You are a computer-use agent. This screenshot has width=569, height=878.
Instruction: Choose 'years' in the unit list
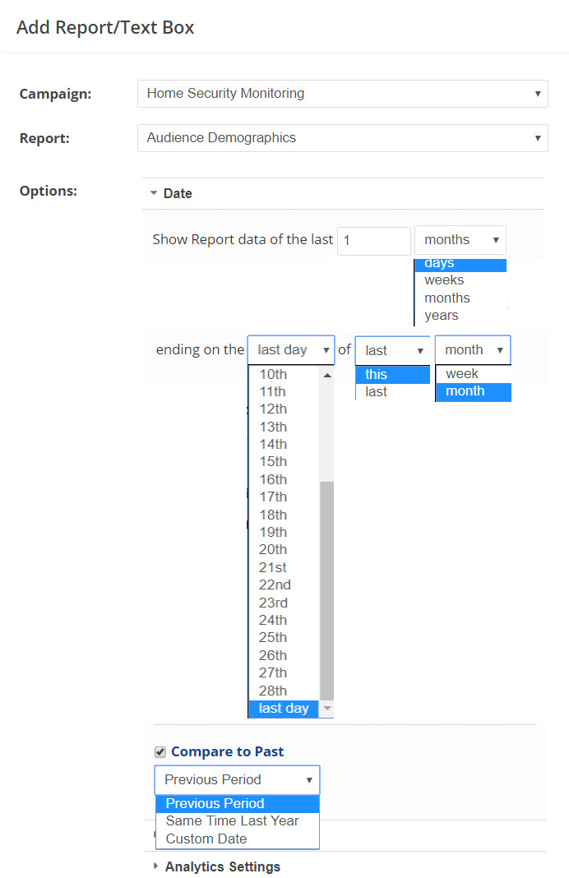pyautogui.click(x=442, y=316)
